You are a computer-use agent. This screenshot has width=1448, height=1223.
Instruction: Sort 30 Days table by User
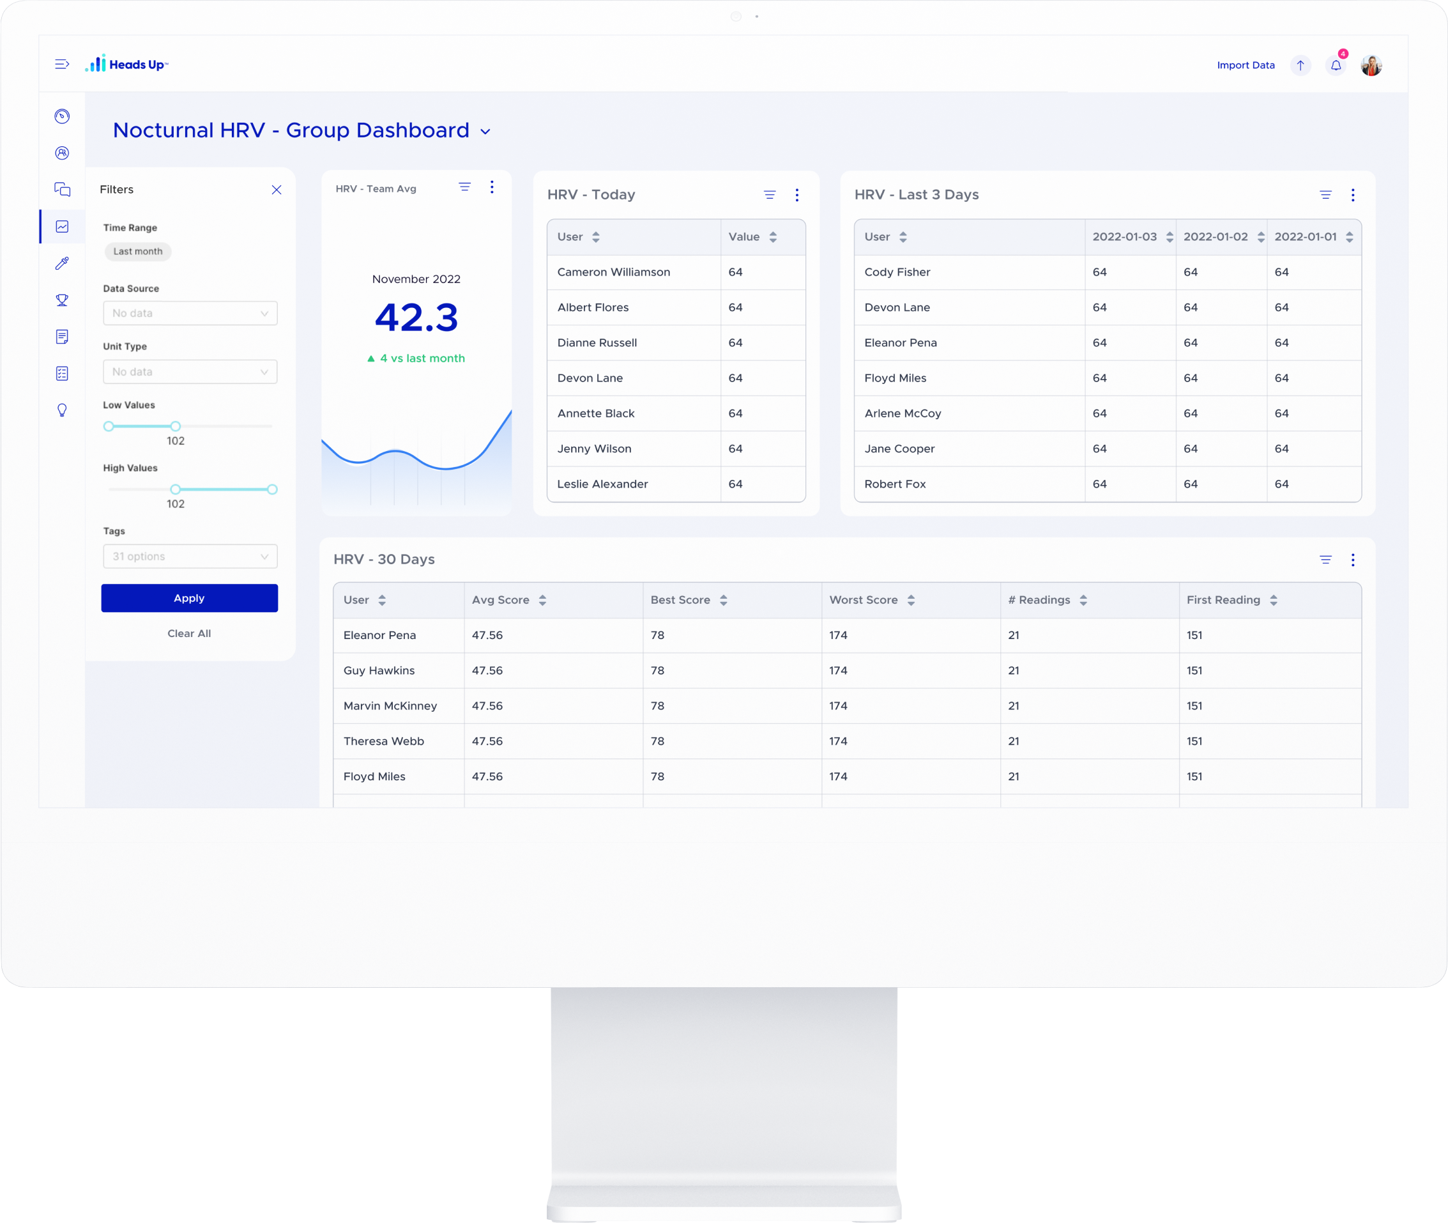[382, 601]
